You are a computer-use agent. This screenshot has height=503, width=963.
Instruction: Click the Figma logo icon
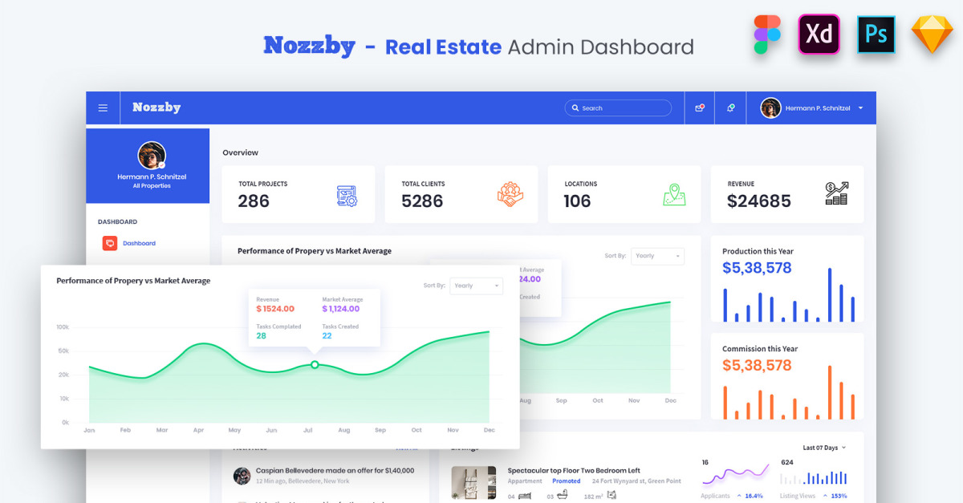click(767, 35)
